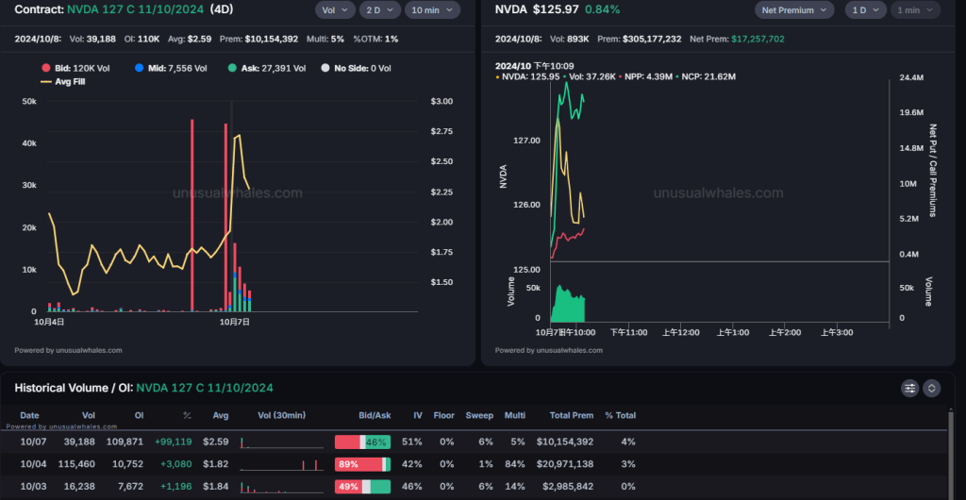The width and height of the screenshot is (966, 500).
Task: Open the Powered by unusualwhales.com link under the NVDA chart
Action: pos(548,350)
